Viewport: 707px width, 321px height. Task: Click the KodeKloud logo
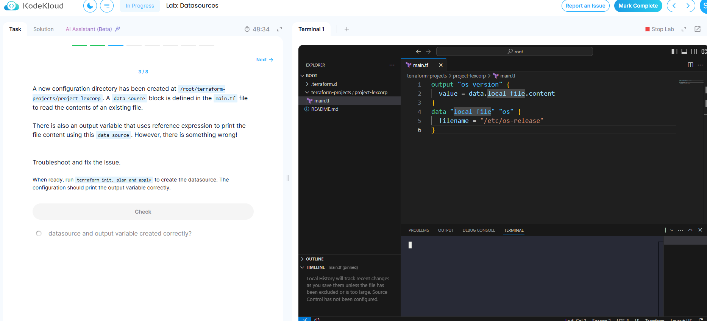click(34, 6)
